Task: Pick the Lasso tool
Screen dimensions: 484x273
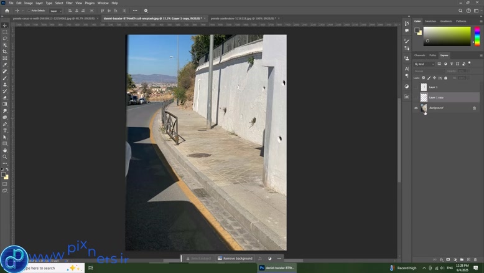Action: [5, 39]
